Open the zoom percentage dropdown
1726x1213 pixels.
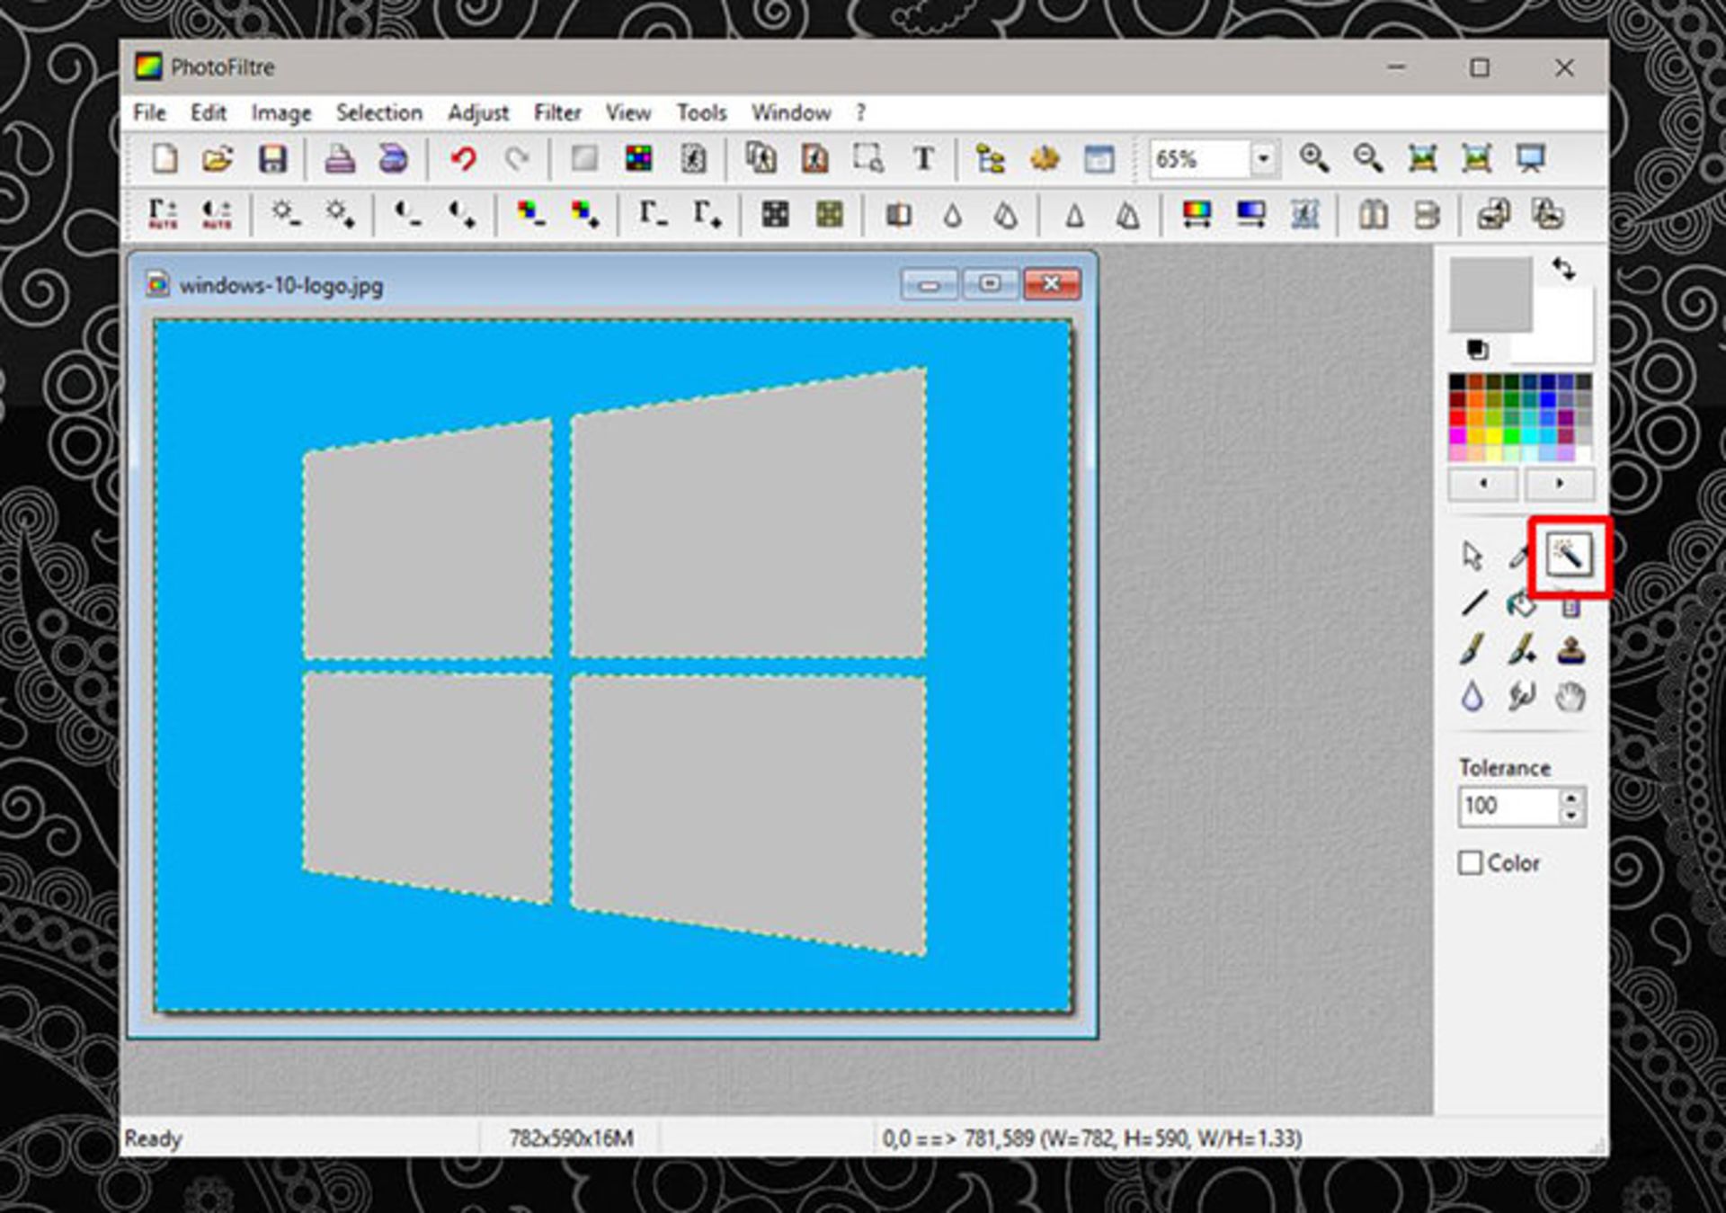coord(1263,159)
